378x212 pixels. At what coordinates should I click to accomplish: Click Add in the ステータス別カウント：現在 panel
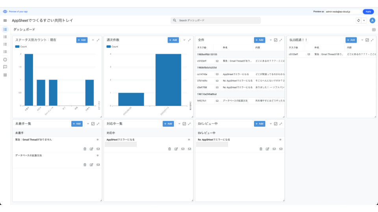coord(82,40)
